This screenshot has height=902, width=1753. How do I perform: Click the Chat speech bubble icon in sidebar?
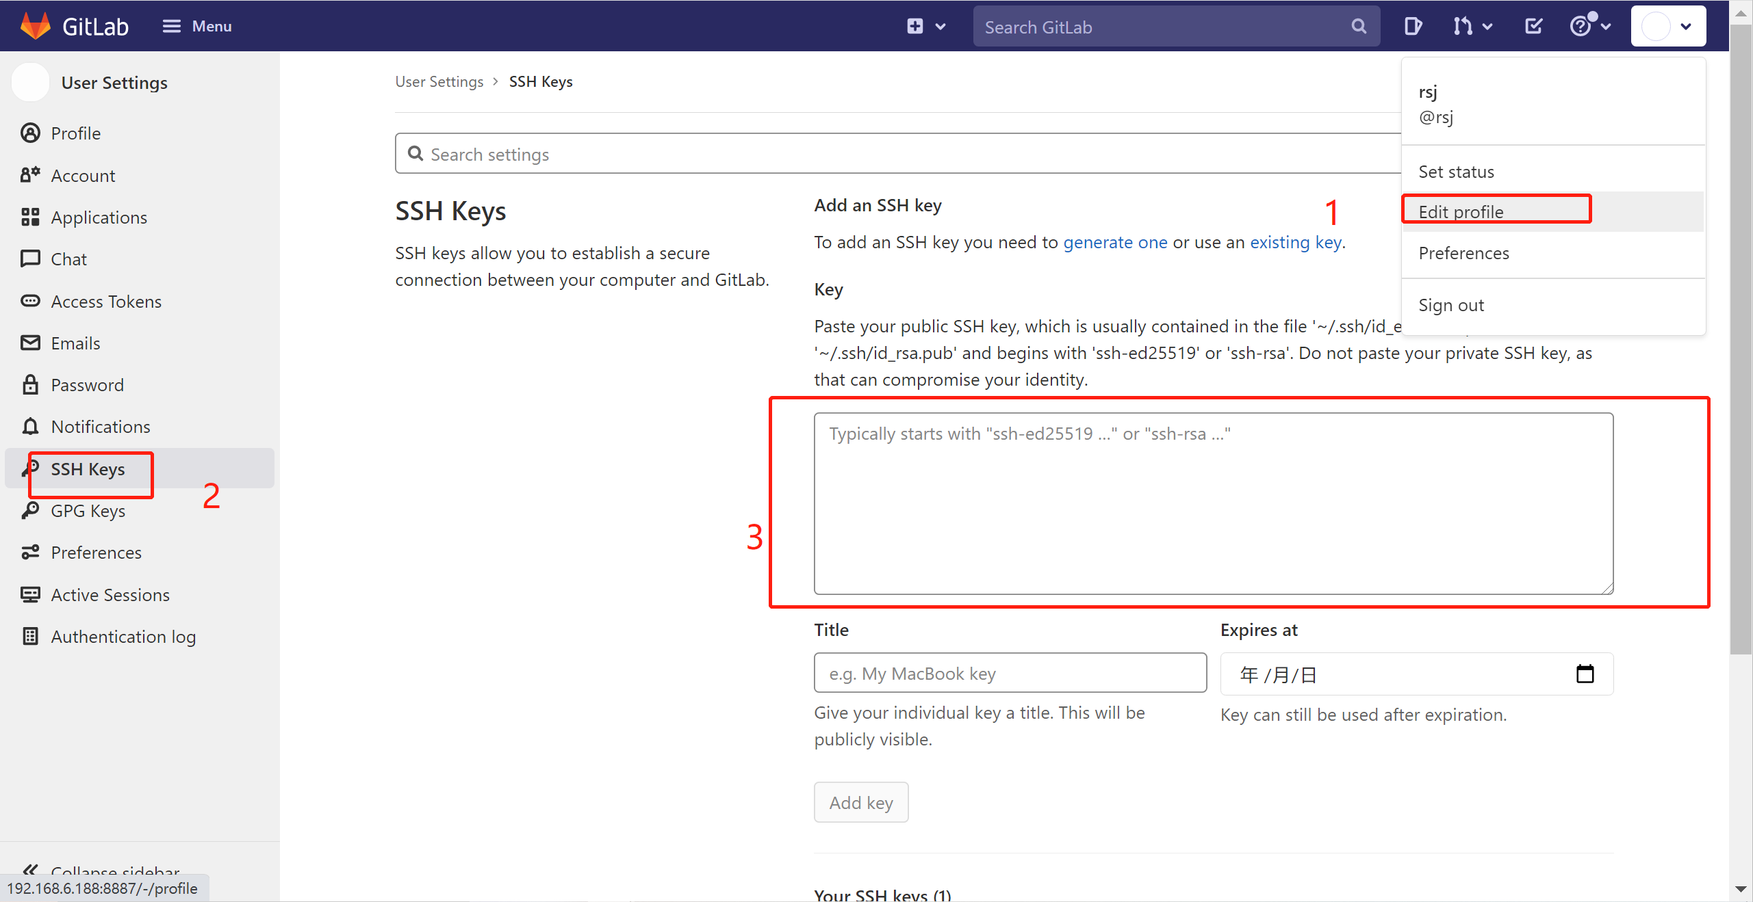pyautogui.click(x=30, y=259)
